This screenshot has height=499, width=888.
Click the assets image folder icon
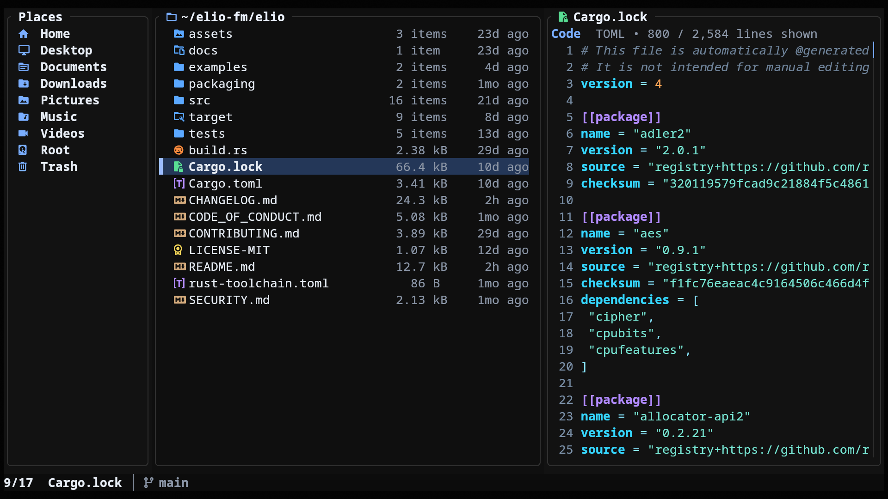pyautogui.click(x=179, y=34)
